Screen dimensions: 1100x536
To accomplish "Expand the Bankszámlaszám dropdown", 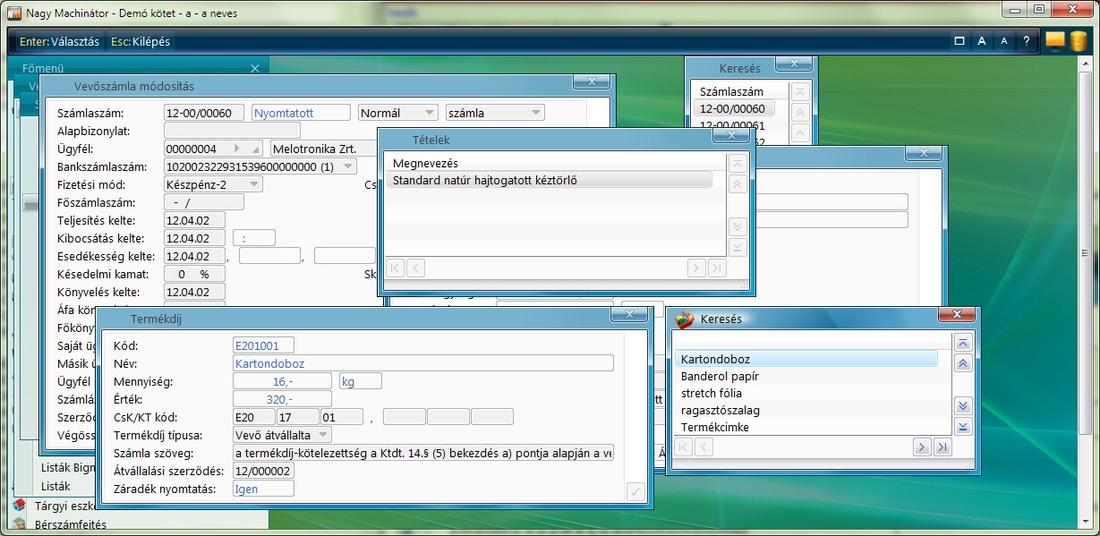I will tap(348, 166).
